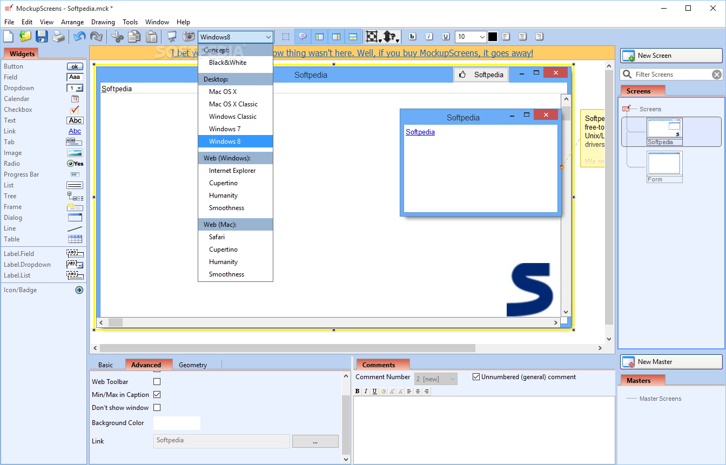
Task: Select the Progress Bar widget
Action: (x=43, y=174)
